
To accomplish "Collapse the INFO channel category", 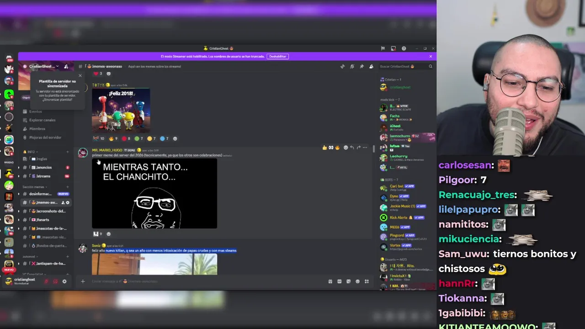I will pos(30,152).
